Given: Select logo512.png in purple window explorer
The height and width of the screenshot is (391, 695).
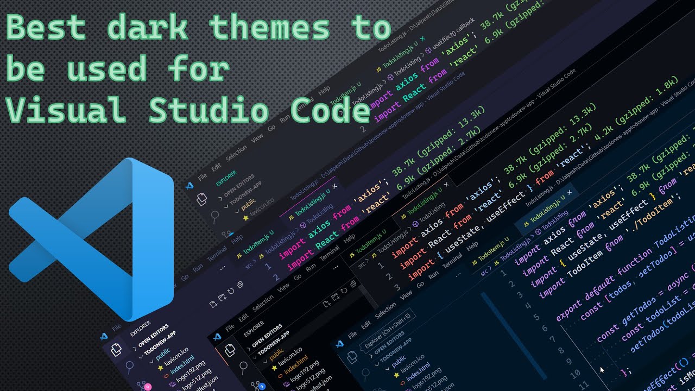Looking at the screenshot, I should pyautogui.click(x=197, y=380).
